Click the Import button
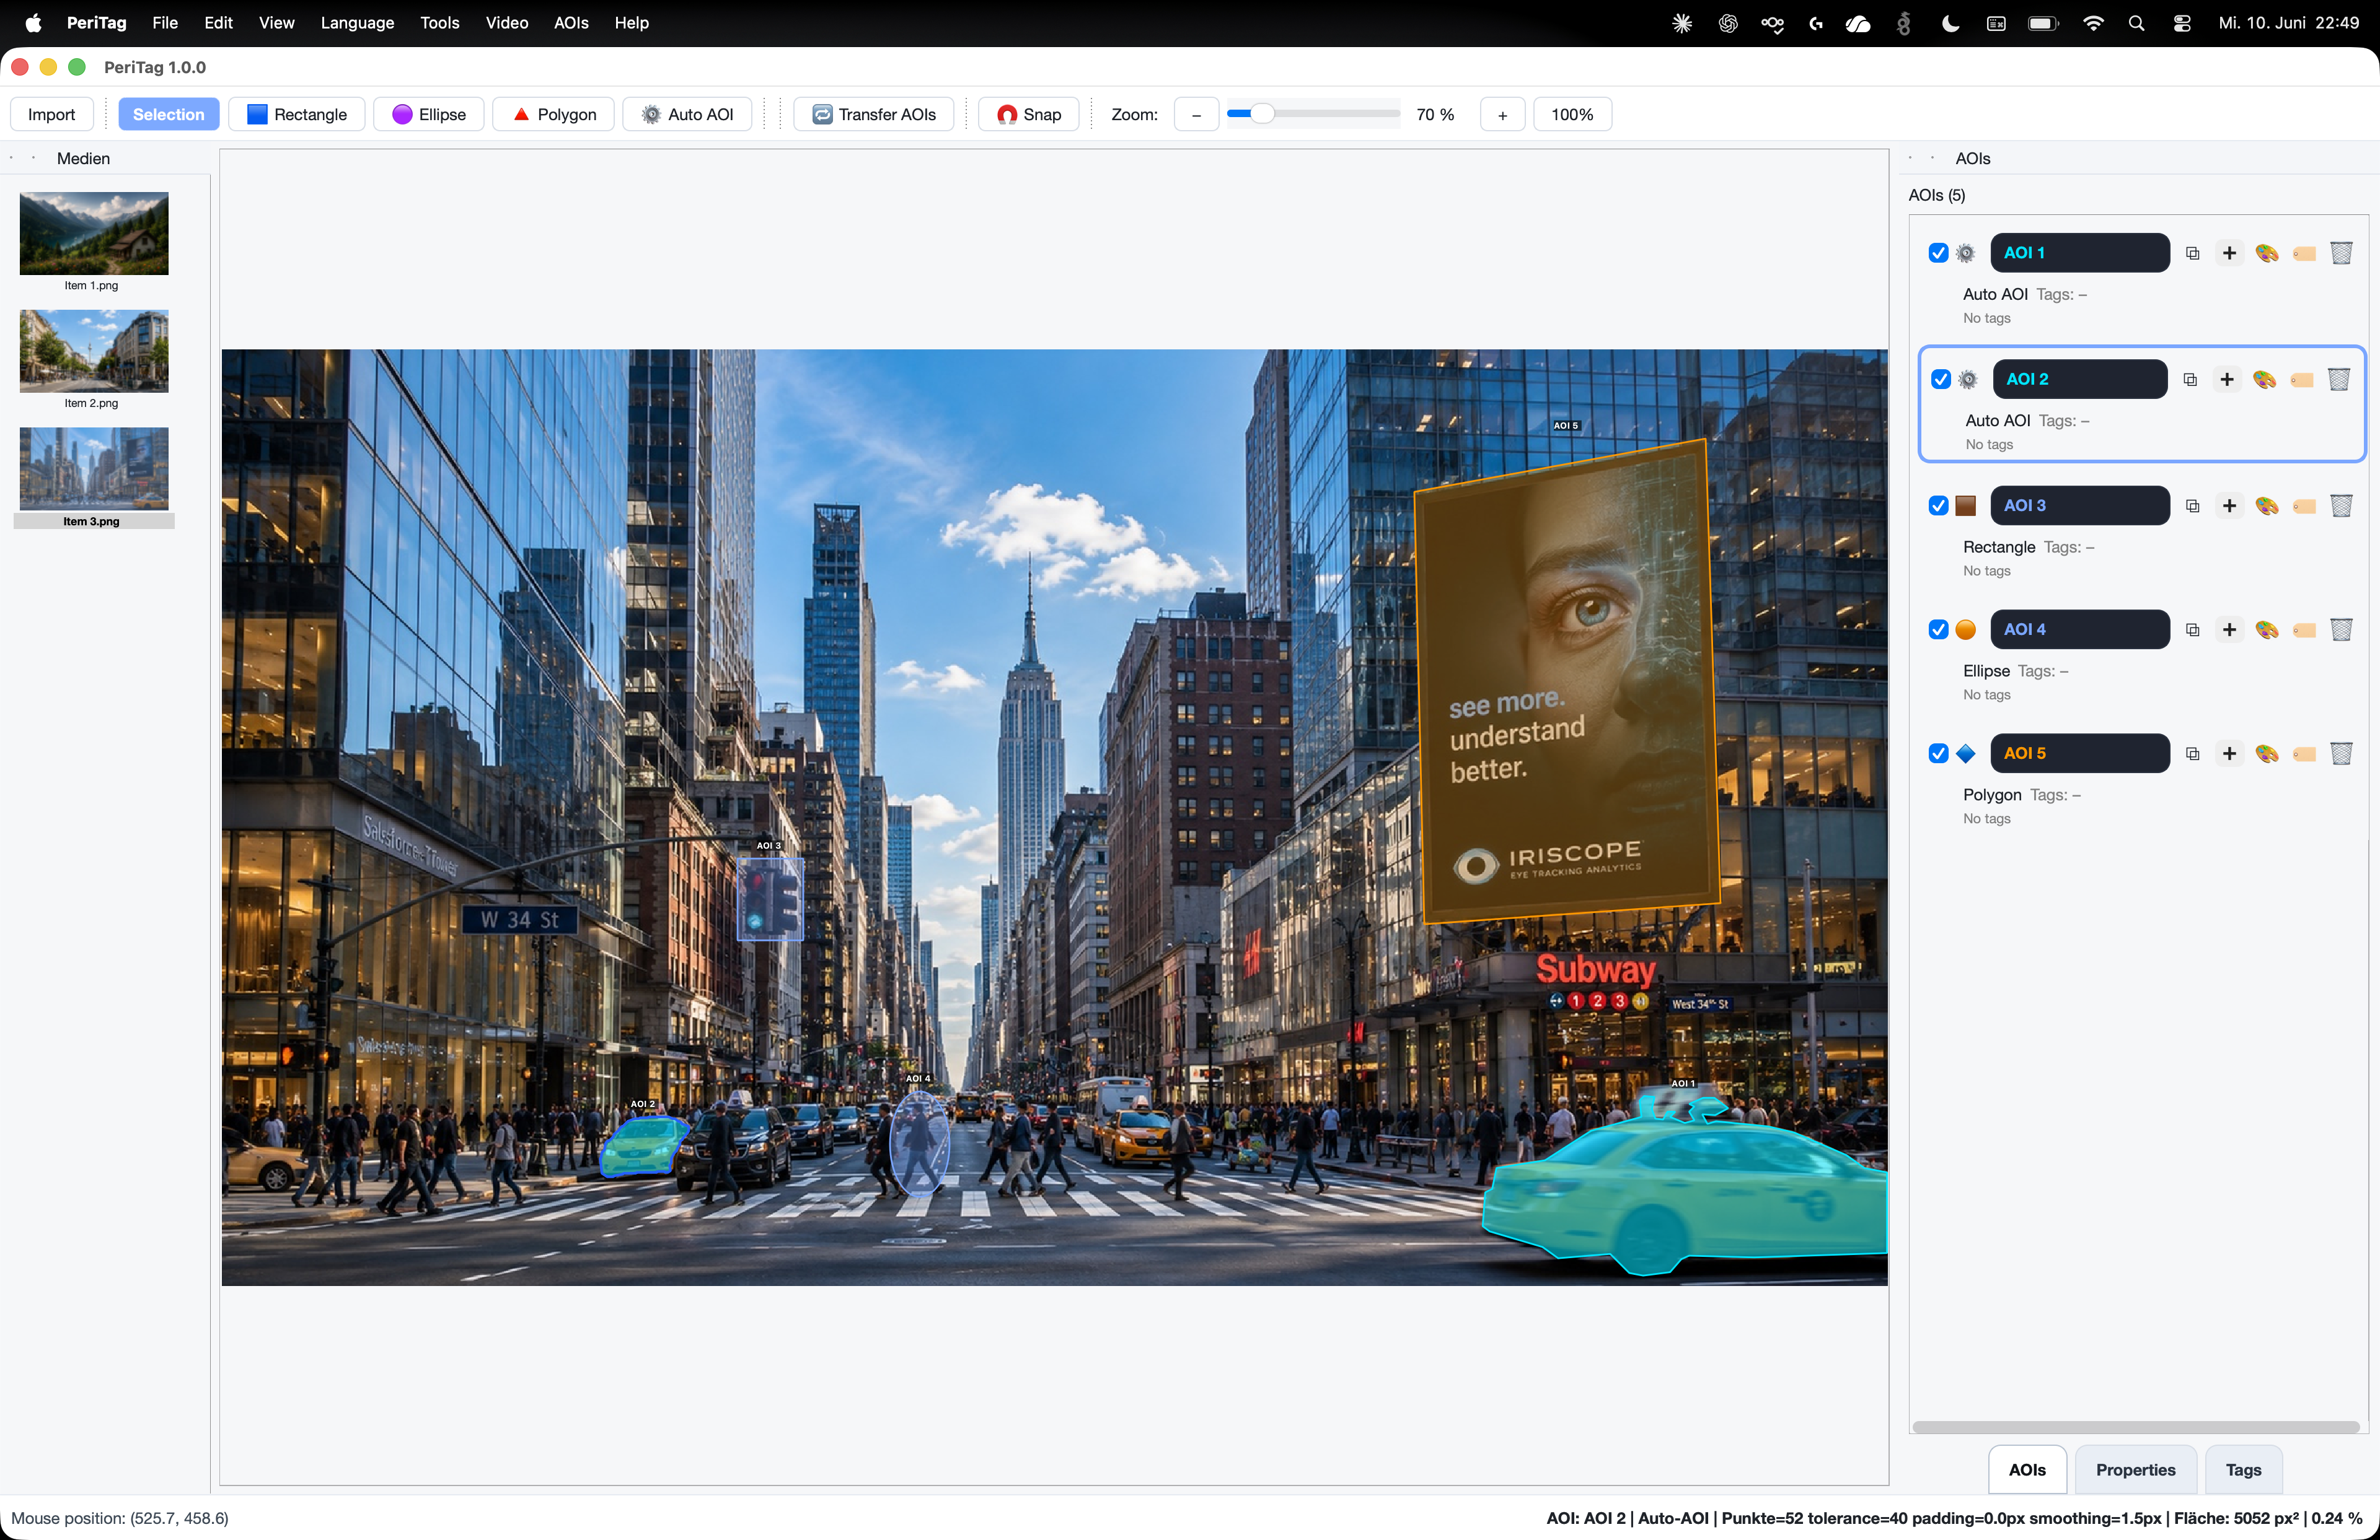 coord(51,114)
